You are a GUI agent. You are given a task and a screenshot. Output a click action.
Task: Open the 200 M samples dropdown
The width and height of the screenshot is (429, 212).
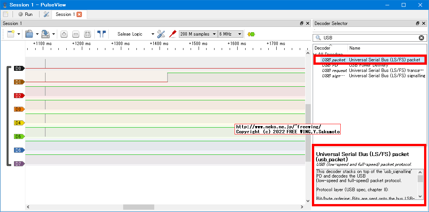click(198, 34)
